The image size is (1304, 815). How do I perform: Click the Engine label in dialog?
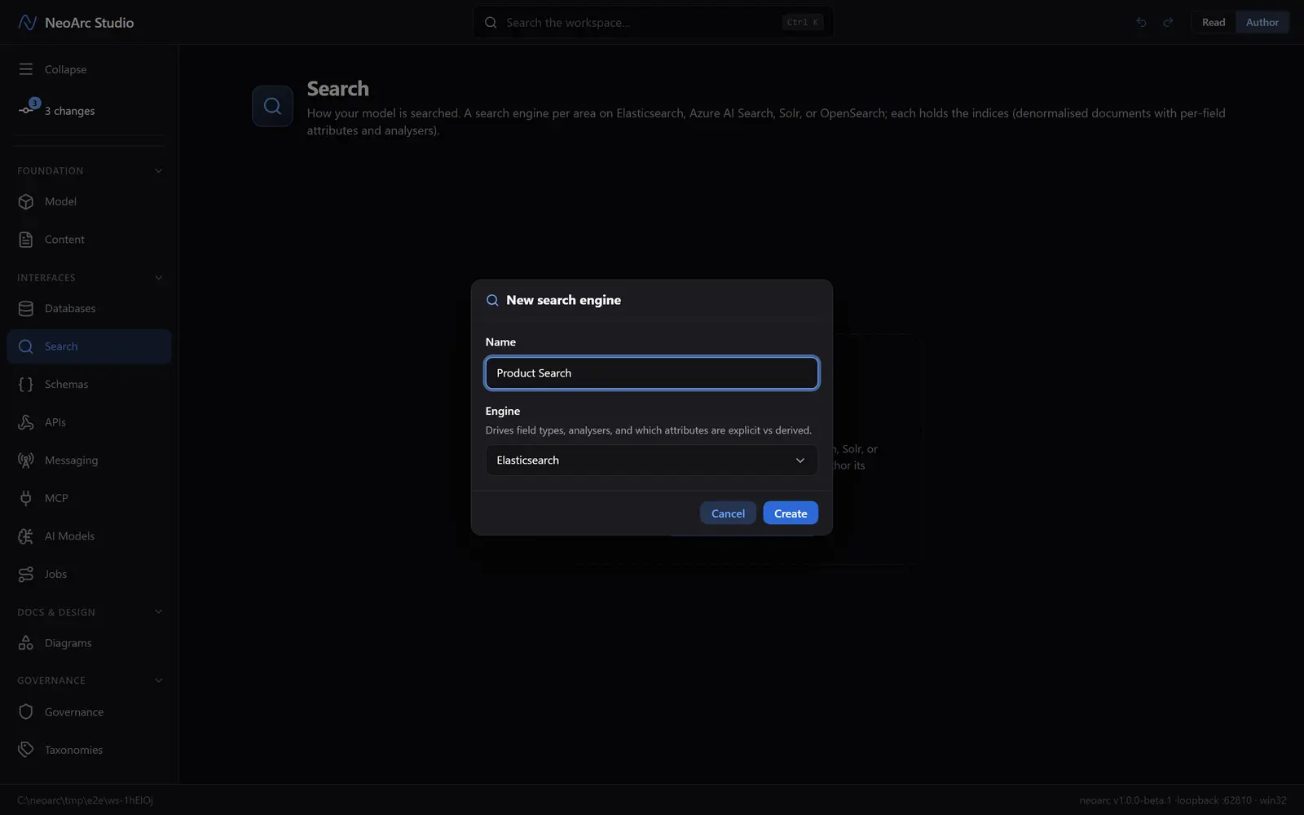click(x=503, y=411)
